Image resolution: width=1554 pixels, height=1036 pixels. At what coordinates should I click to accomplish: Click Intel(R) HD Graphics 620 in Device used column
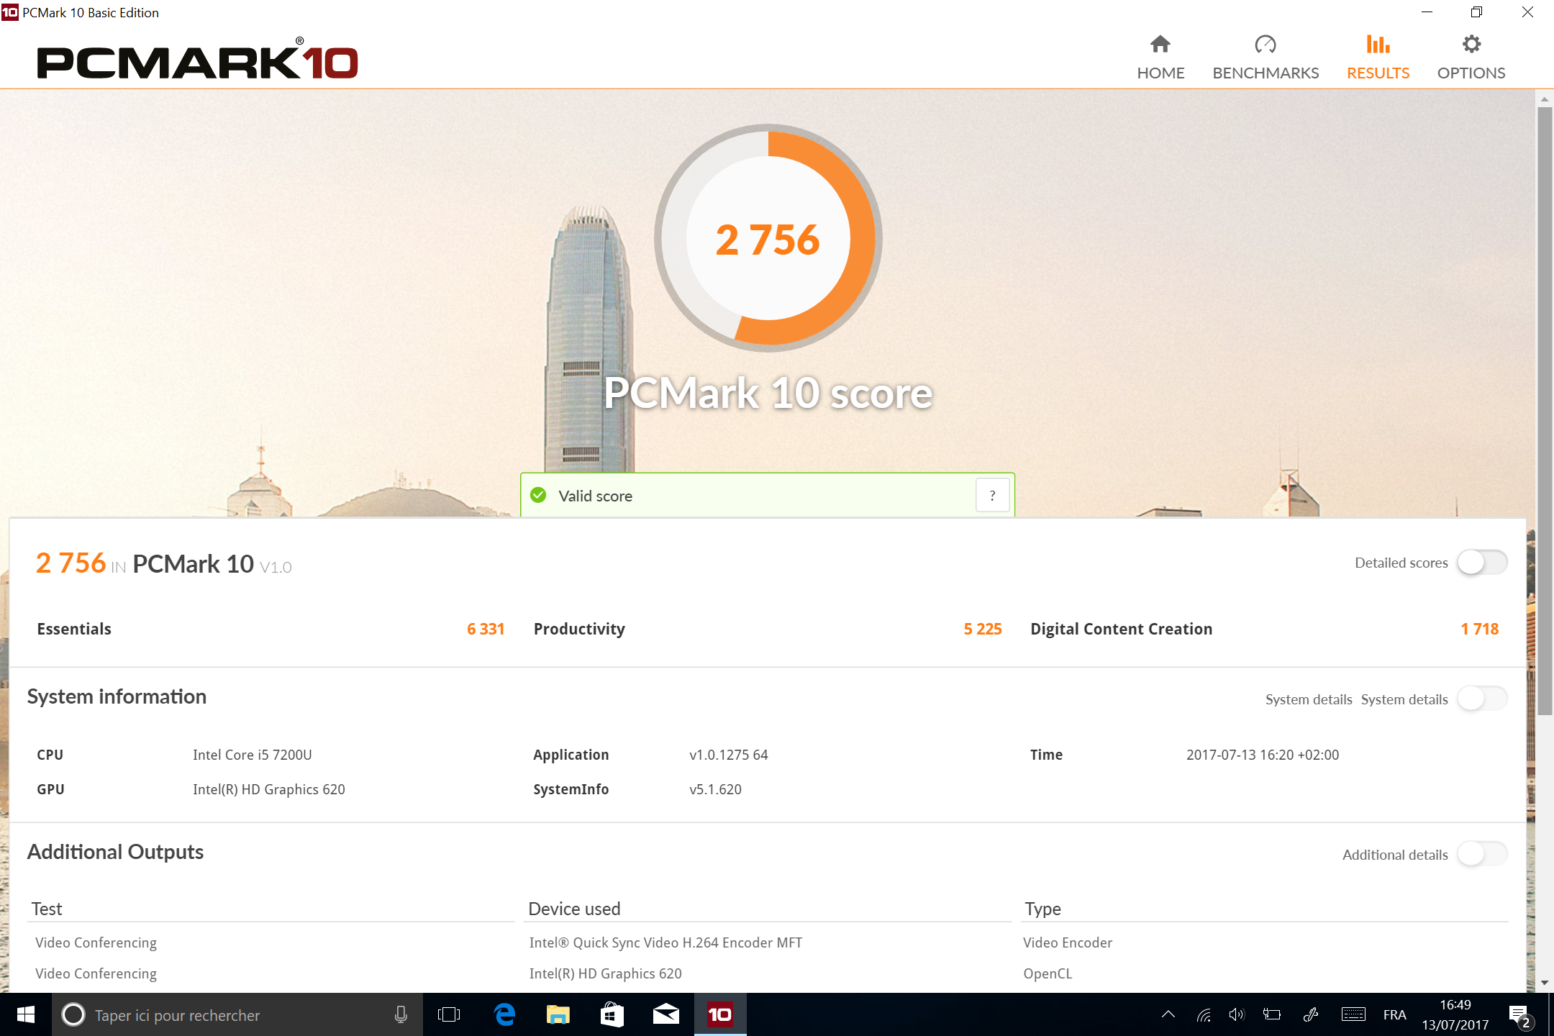click(605, 973)
